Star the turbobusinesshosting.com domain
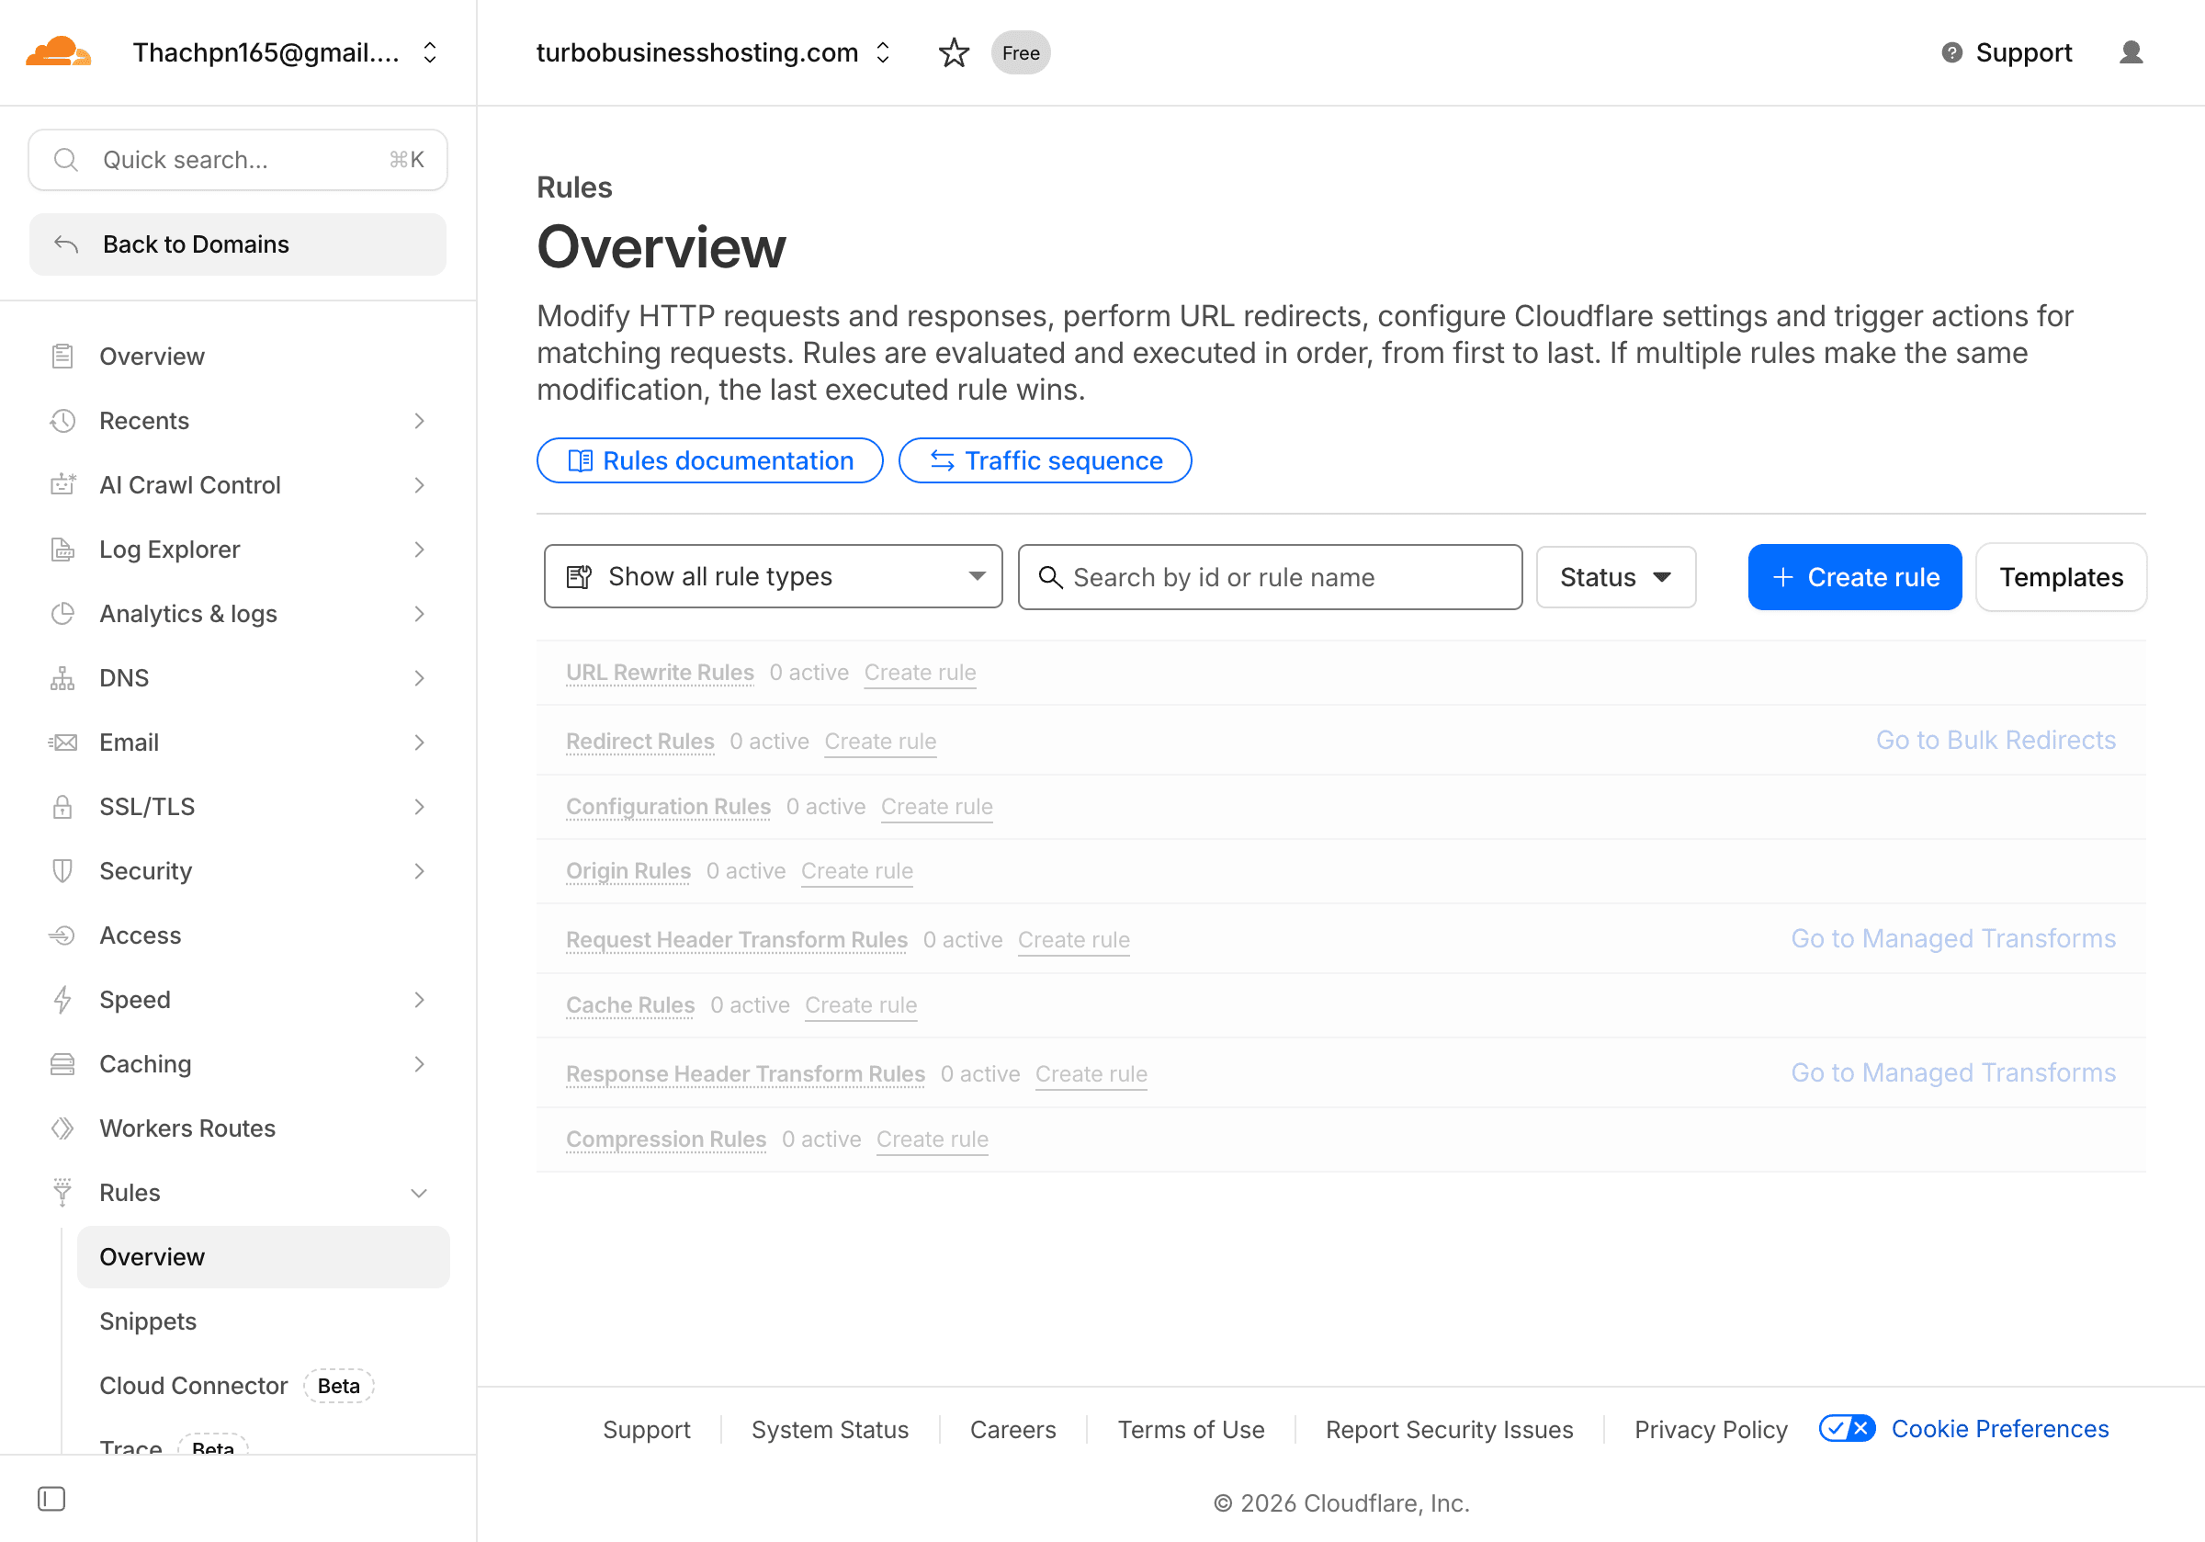Image resolution: width=2205 pixels, height=1542 pixels. [953, 53]
